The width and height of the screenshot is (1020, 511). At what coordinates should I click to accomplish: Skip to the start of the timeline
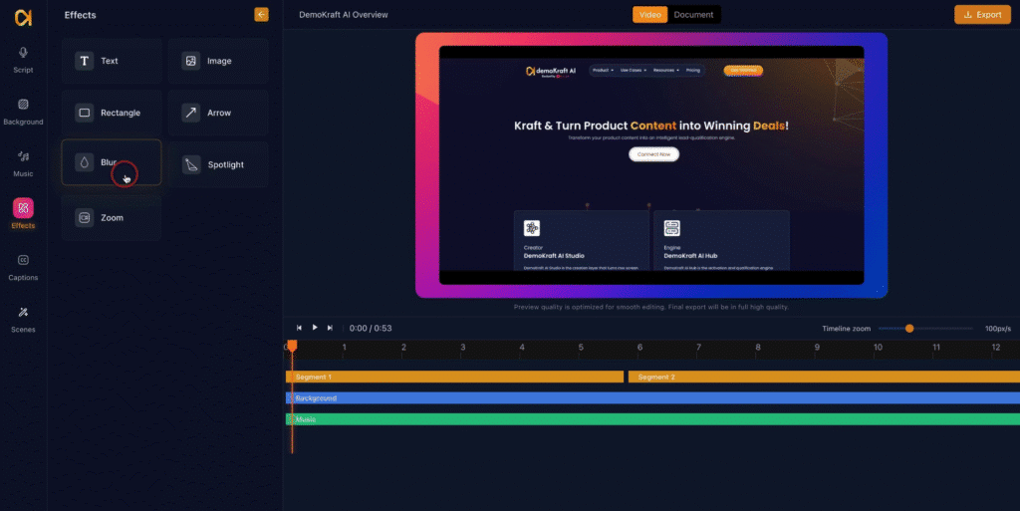click(x=299, y=328)
